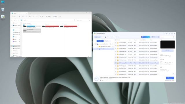Click the Refresh icon in File Explorer
This screenshot has width=185, height=104.
(x=75, y=20)
